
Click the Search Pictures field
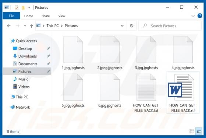tap(170, 26)
